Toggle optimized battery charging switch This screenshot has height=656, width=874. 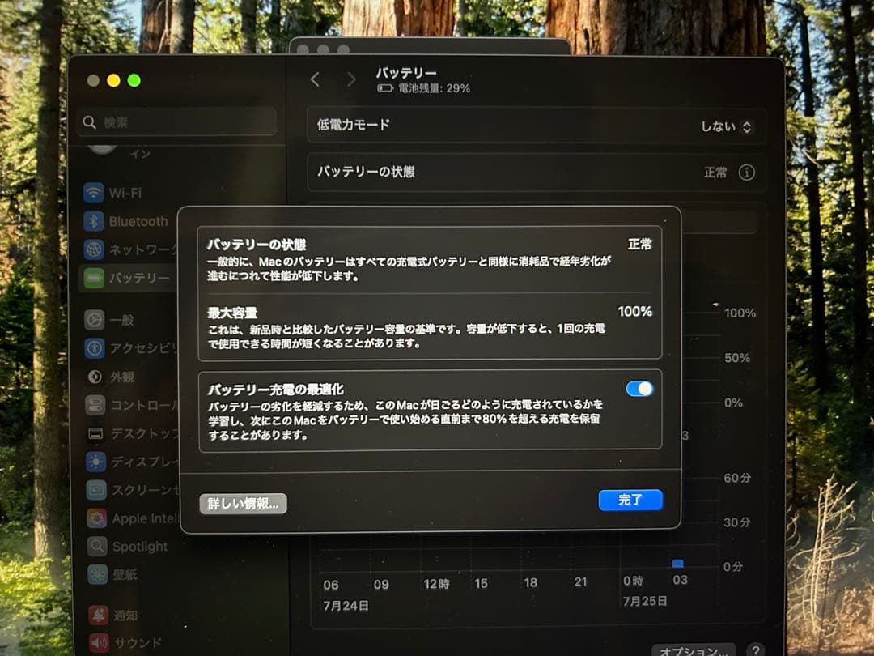pyautogui.click(x=639, y=389)
